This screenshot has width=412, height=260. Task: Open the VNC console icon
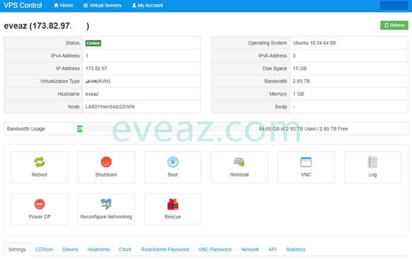(306, 162)
